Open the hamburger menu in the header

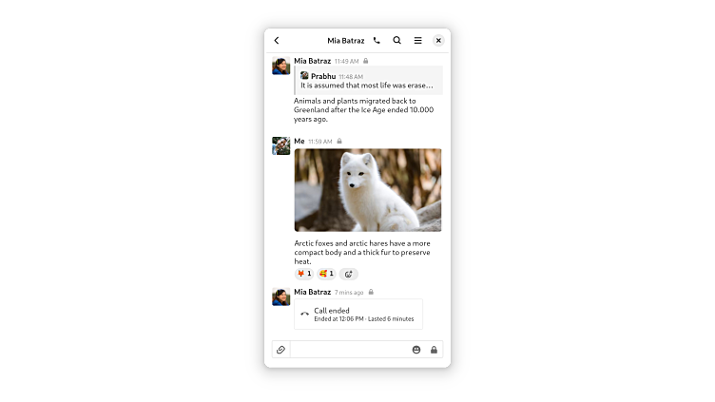(x=417, y=41)
